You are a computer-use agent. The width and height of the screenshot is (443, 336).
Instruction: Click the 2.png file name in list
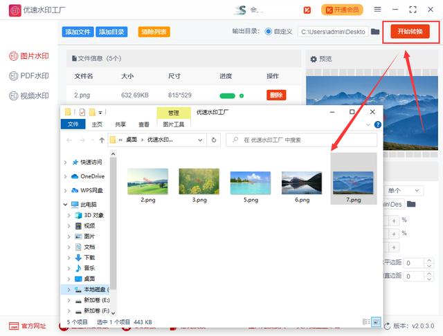coord(82,95)
